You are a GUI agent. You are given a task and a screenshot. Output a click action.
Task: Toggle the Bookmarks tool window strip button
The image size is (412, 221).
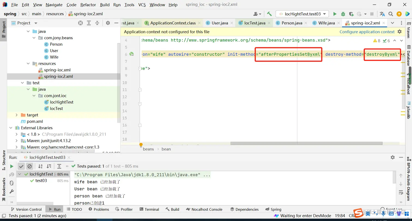(x=4, y=189)
